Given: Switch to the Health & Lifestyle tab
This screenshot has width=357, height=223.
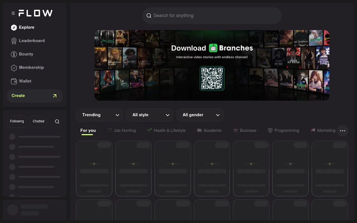Looking at the screenshot, I should click(x=167, y=130).
